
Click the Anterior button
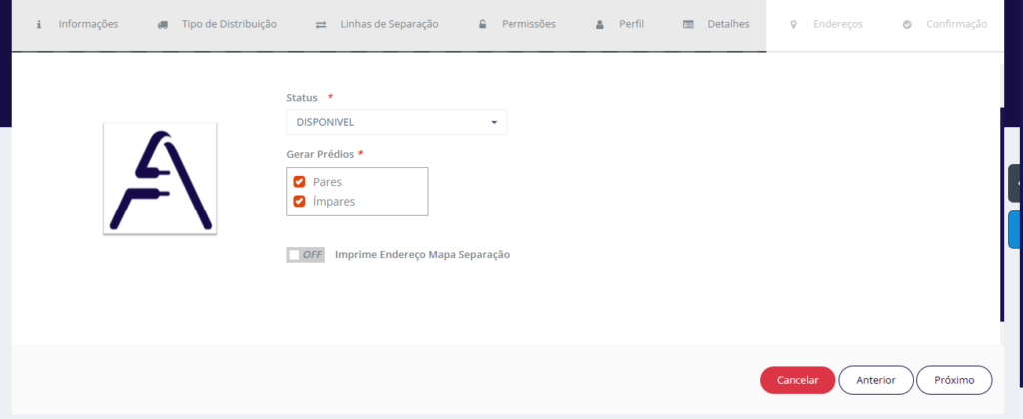click(x=875, y=380)
